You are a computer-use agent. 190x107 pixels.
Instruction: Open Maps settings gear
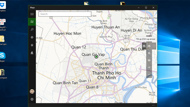coord(32,99)
